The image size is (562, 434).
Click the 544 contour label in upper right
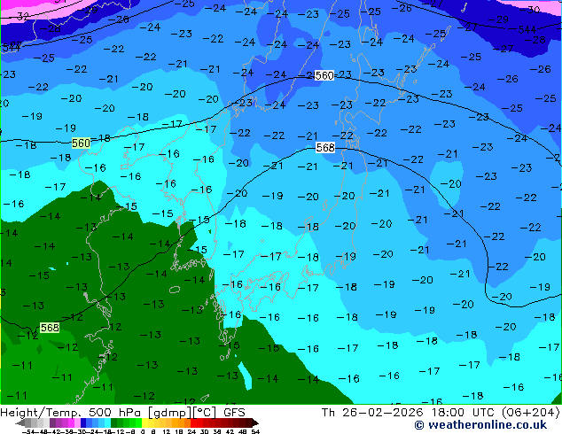coord(527,29)
